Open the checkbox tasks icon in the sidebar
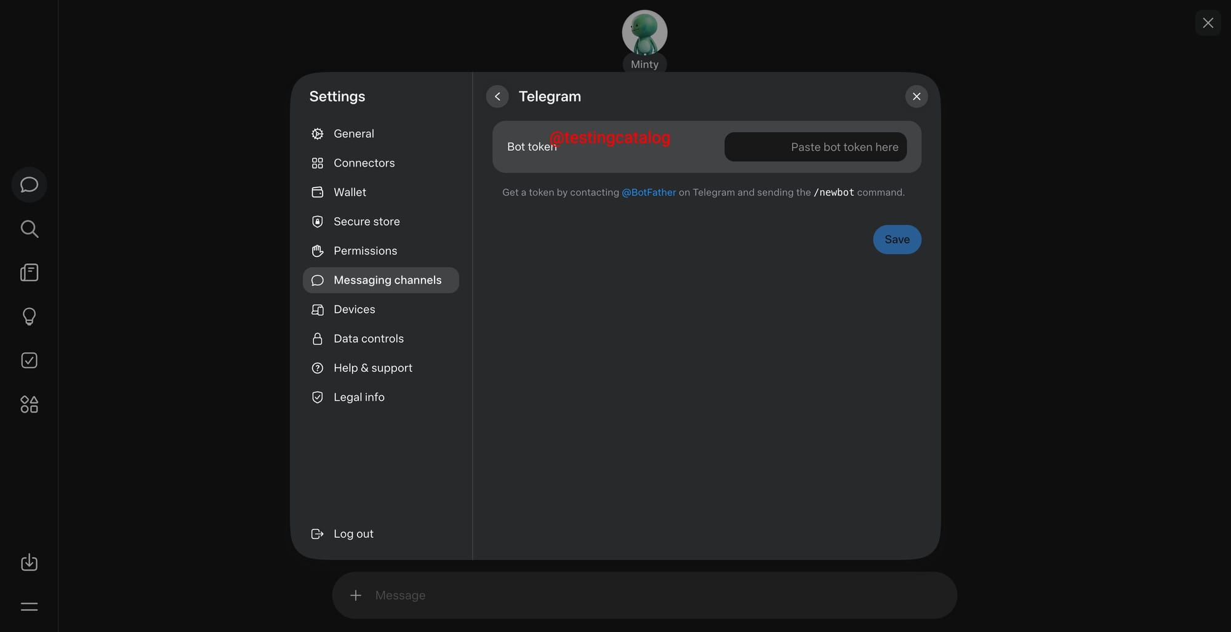This screenshot has width=1231, height=632. point(29,360)
